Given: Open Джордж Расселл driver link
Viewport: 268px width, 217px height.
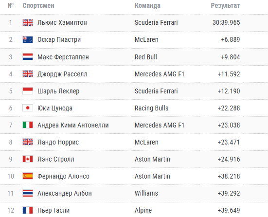Looking at the screenshot, I should pos(62,74).
